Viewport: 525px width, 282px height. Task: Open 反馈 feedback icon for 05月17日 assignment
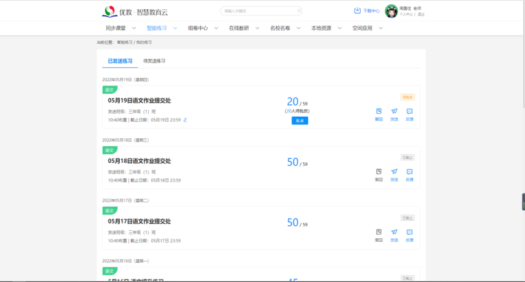click(409, 232)
